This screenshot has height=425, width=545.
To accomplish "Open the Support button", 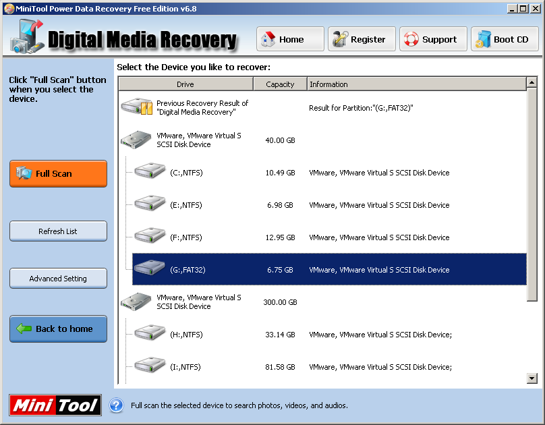I will coord(433,39).
